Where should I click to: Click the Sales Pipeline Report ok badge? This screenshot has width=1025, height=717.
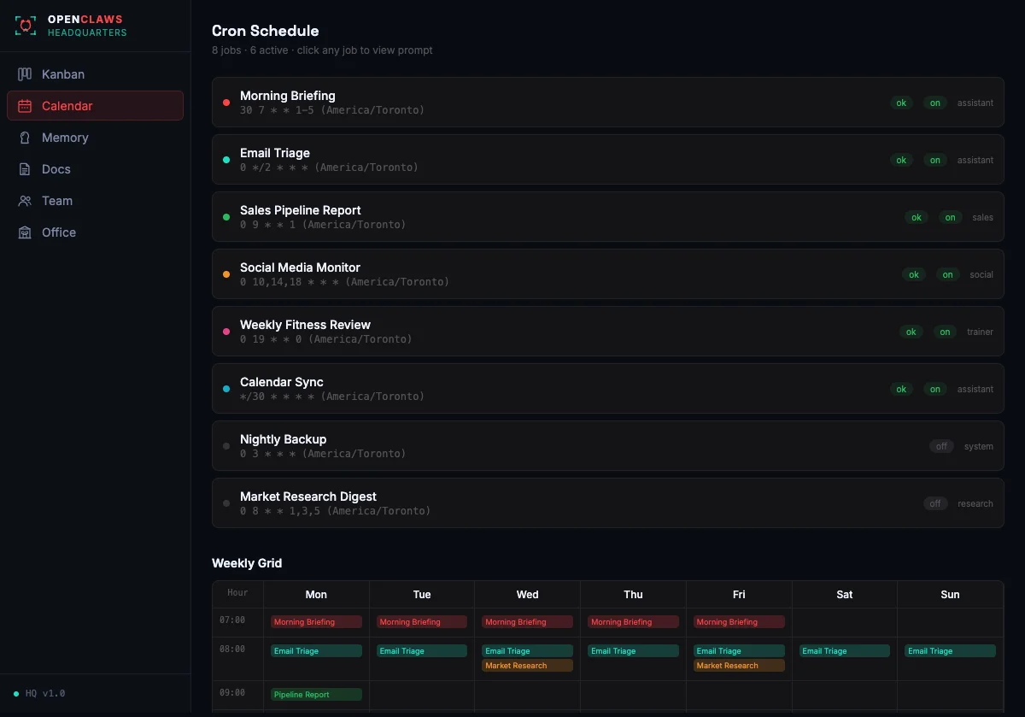pos(916,217)
